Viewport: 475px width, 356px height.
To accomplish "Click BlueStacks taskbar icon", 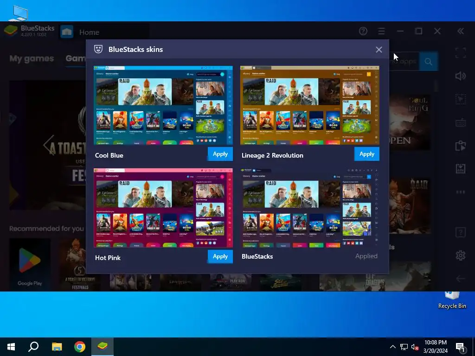I will point(103,347).
